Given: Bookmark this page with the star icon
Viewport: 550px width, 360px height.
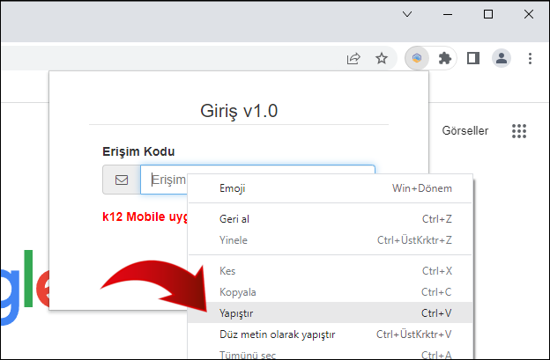Looking at the screenshot, I should click(382, 59).
